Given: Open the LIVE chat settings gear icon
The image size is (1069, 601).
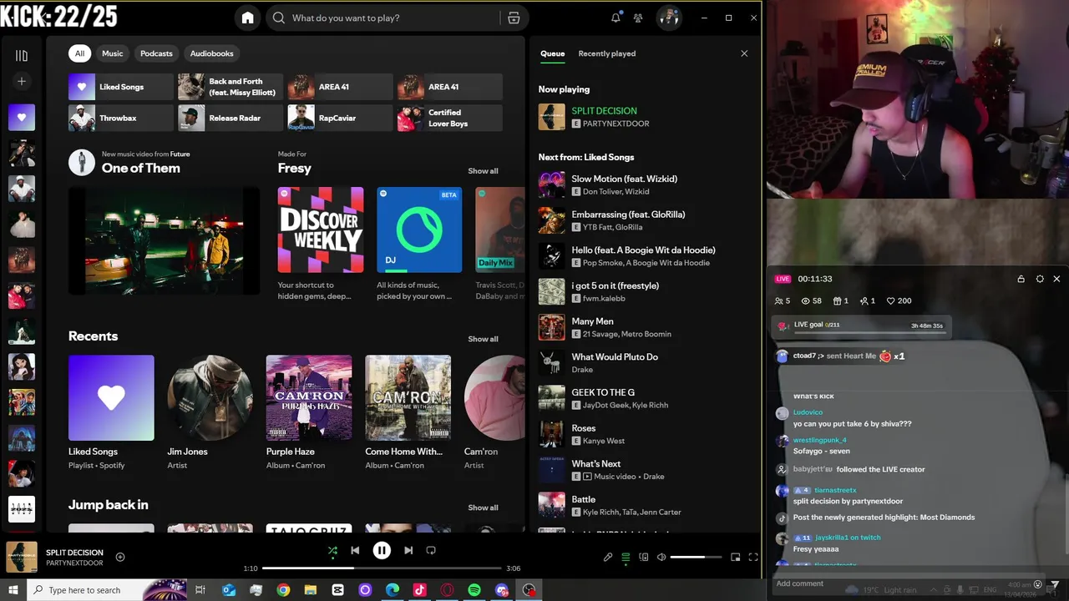Looking at the screenshot, I should [x=1040, y=279].
